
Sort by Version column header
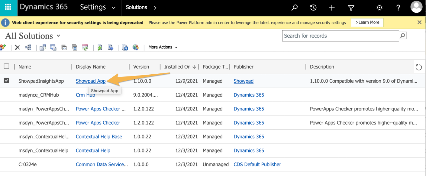coord(141,67)
